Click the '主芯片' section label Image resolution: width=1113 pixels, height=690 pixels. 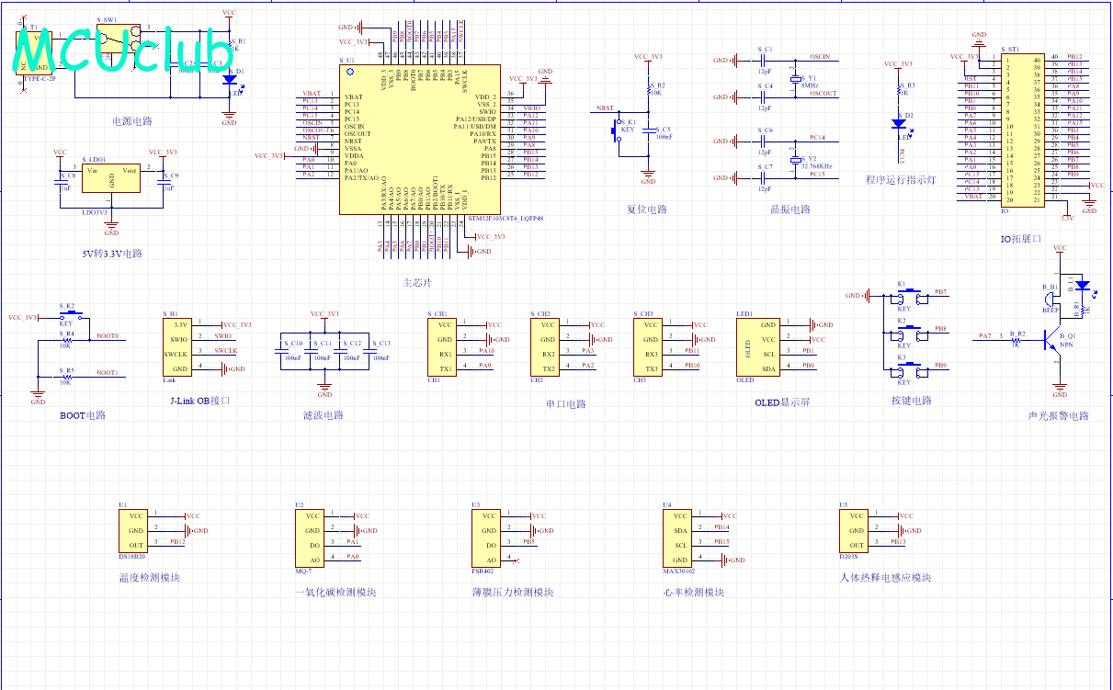tap(417, 282)
